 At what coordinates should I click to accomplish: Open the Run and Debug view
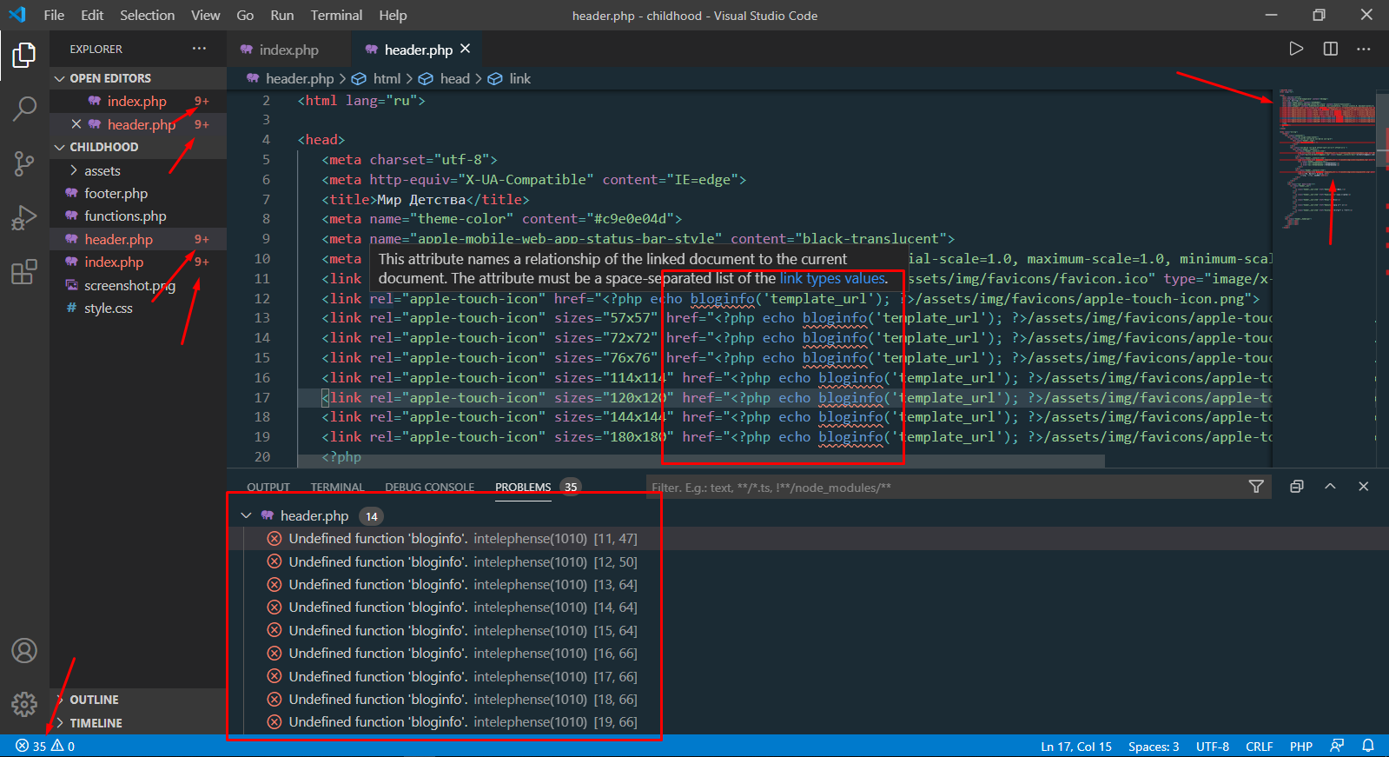[24, 217]
